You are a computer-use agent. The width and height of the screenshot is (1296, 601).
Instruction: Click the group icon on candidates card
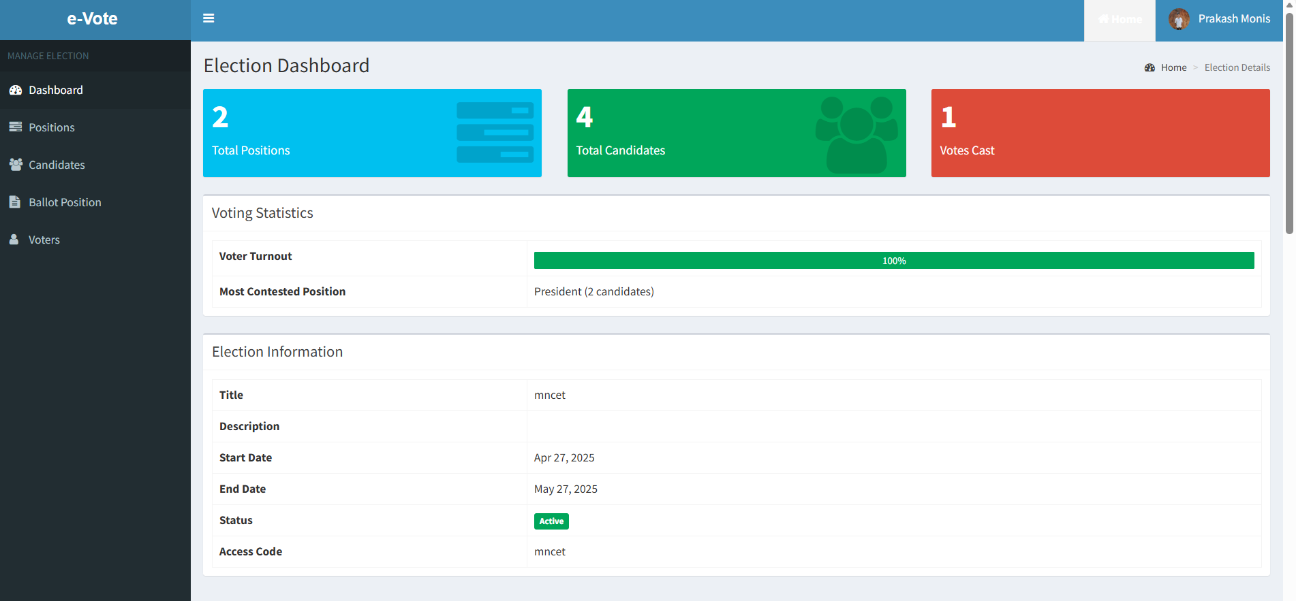point(857,134)
